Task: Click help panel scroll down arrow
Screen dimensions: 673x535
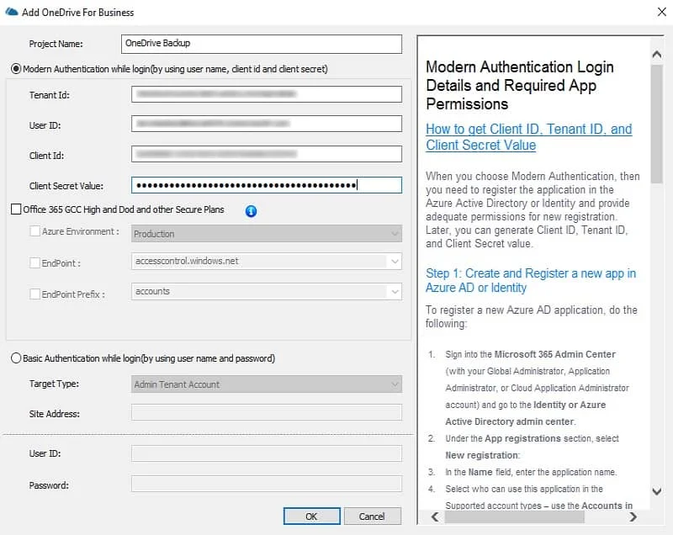Action: coord(657,491)
